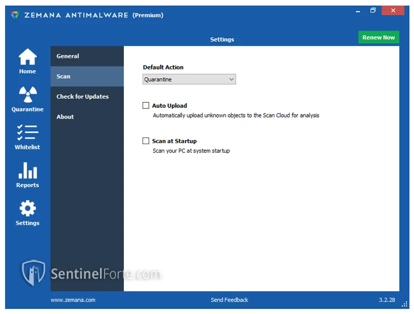
Task: Click the window resize grip corner
Action: point(404,304)
